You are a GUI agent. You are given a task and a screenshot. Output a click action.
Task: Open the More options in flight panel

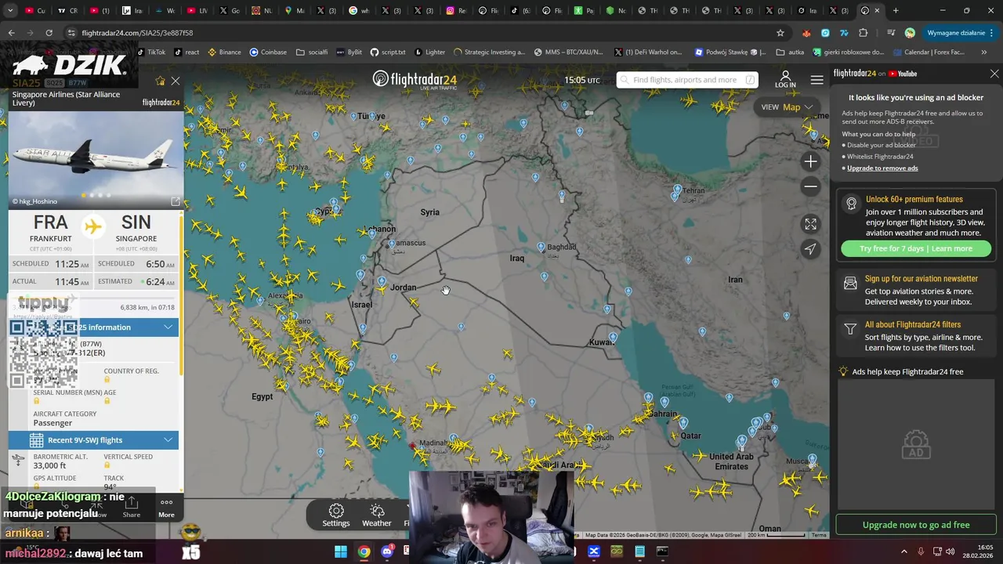tap(166, 508)
